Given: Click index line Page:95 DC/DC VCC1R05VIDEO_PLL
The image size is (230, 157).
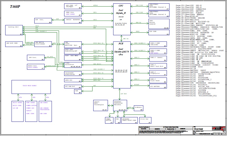Looking at the screenshot, I should (196, 96).
